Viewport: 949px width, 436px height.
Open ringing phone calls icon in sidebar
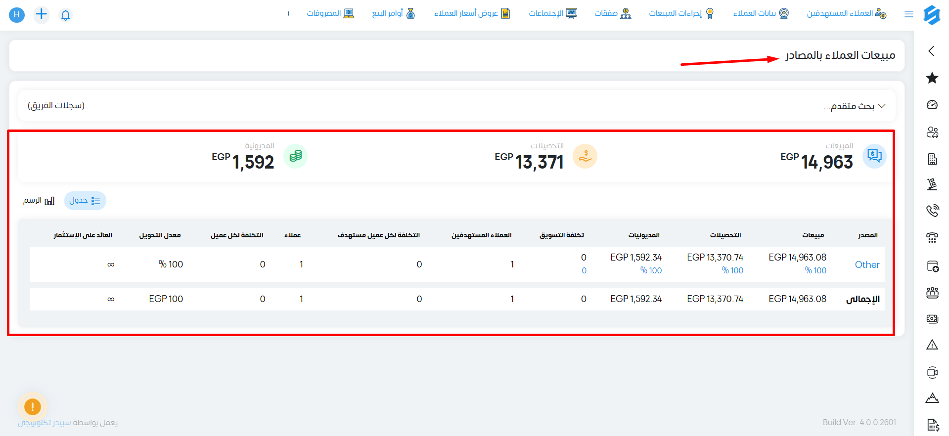(x=932, y=211)
